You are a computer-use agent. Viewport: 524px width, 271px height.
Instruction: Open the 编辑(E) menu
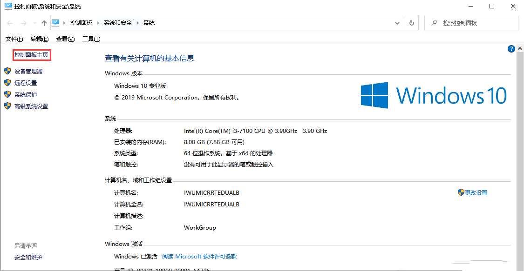click(x=40, y=39)
